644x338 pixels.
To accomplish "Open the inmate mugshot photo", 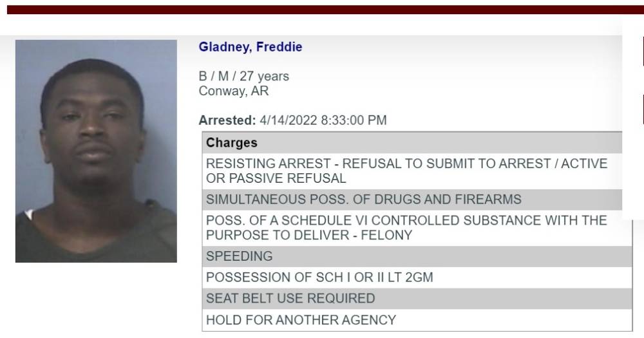I will [96, 151].
